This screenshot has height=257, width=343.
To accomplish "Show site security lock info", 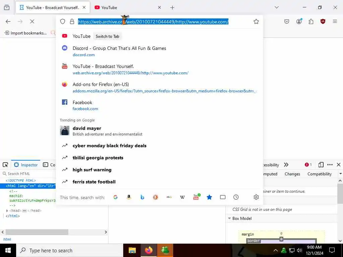I will (72, 21).
